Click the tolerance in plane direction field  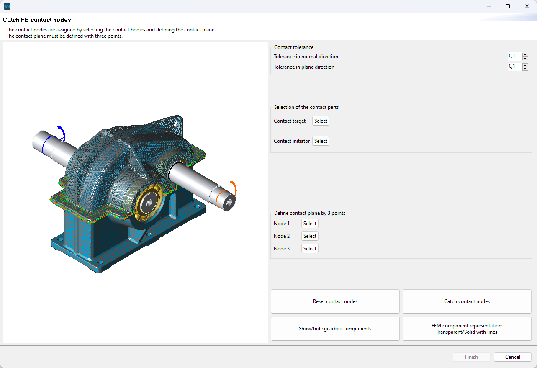pyautogui.click(x=514, y=67)
